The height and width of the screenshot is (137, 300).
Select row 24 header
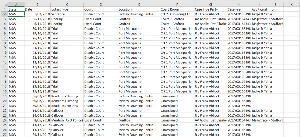pos(4,120)
